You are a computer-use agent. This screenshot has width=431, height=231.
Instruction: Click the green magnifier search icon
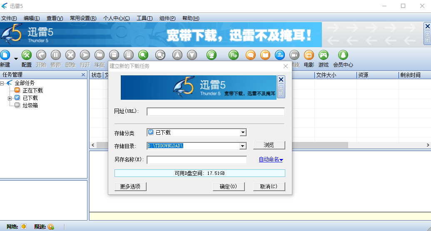click(143, 55)
